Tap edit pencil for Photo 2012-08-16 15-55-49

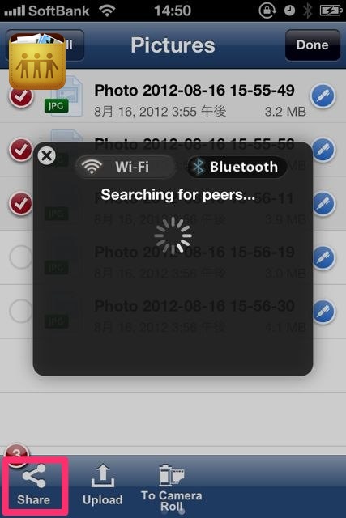(323, 96)
